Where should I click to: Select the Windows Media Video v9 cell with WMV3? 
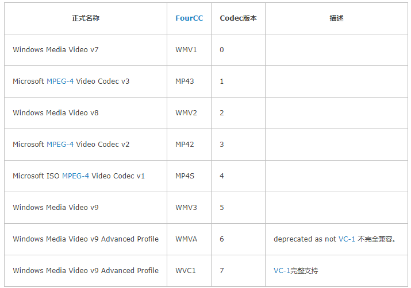point(86,208)
